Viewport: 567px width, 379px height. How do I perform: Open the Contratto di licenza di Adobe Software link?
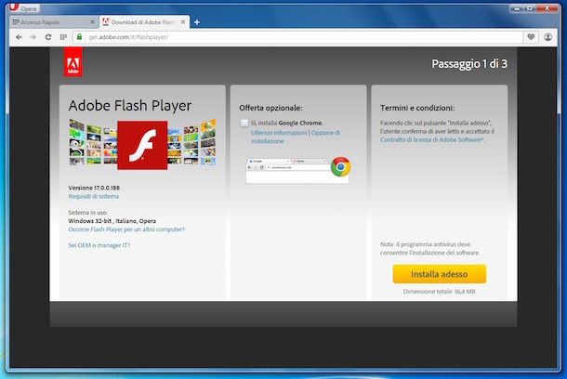pyautogui.click(x=431, y=139)
